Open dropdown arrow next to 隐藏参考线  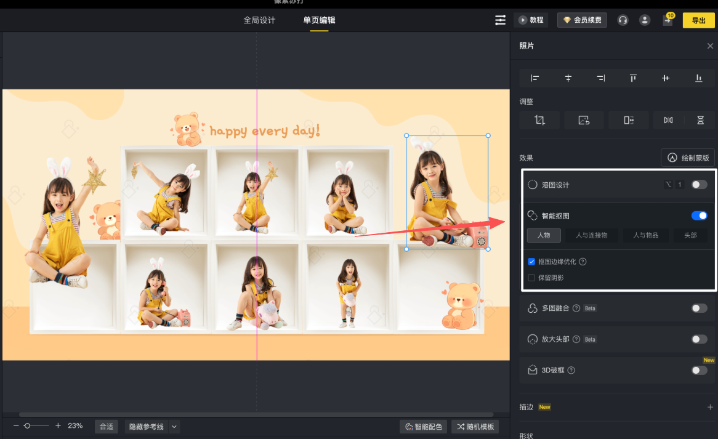[174, 427]
